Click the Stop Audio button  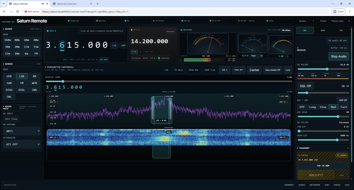[x=338, y=56]
